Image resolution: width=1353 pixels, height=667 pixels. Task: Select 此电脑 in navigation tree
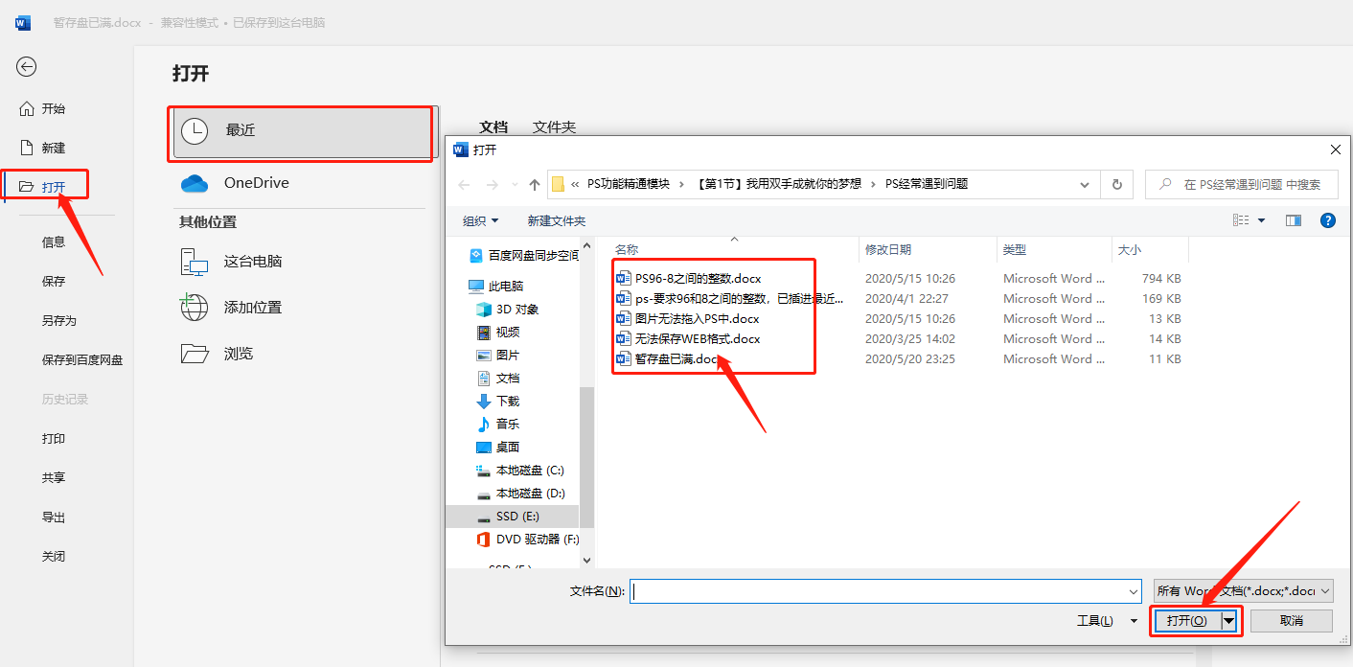point(496,287)
